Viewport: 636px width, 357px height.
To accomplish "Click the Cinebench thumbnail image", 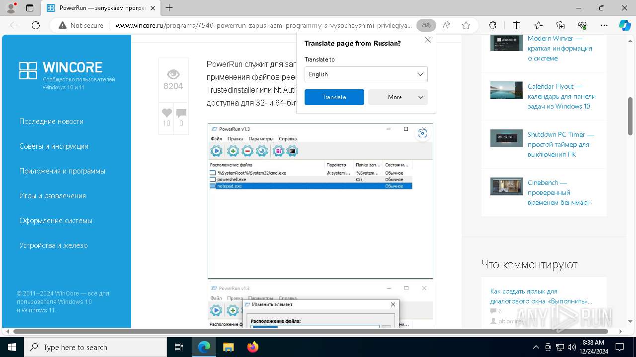I will [x=506, y=186].
